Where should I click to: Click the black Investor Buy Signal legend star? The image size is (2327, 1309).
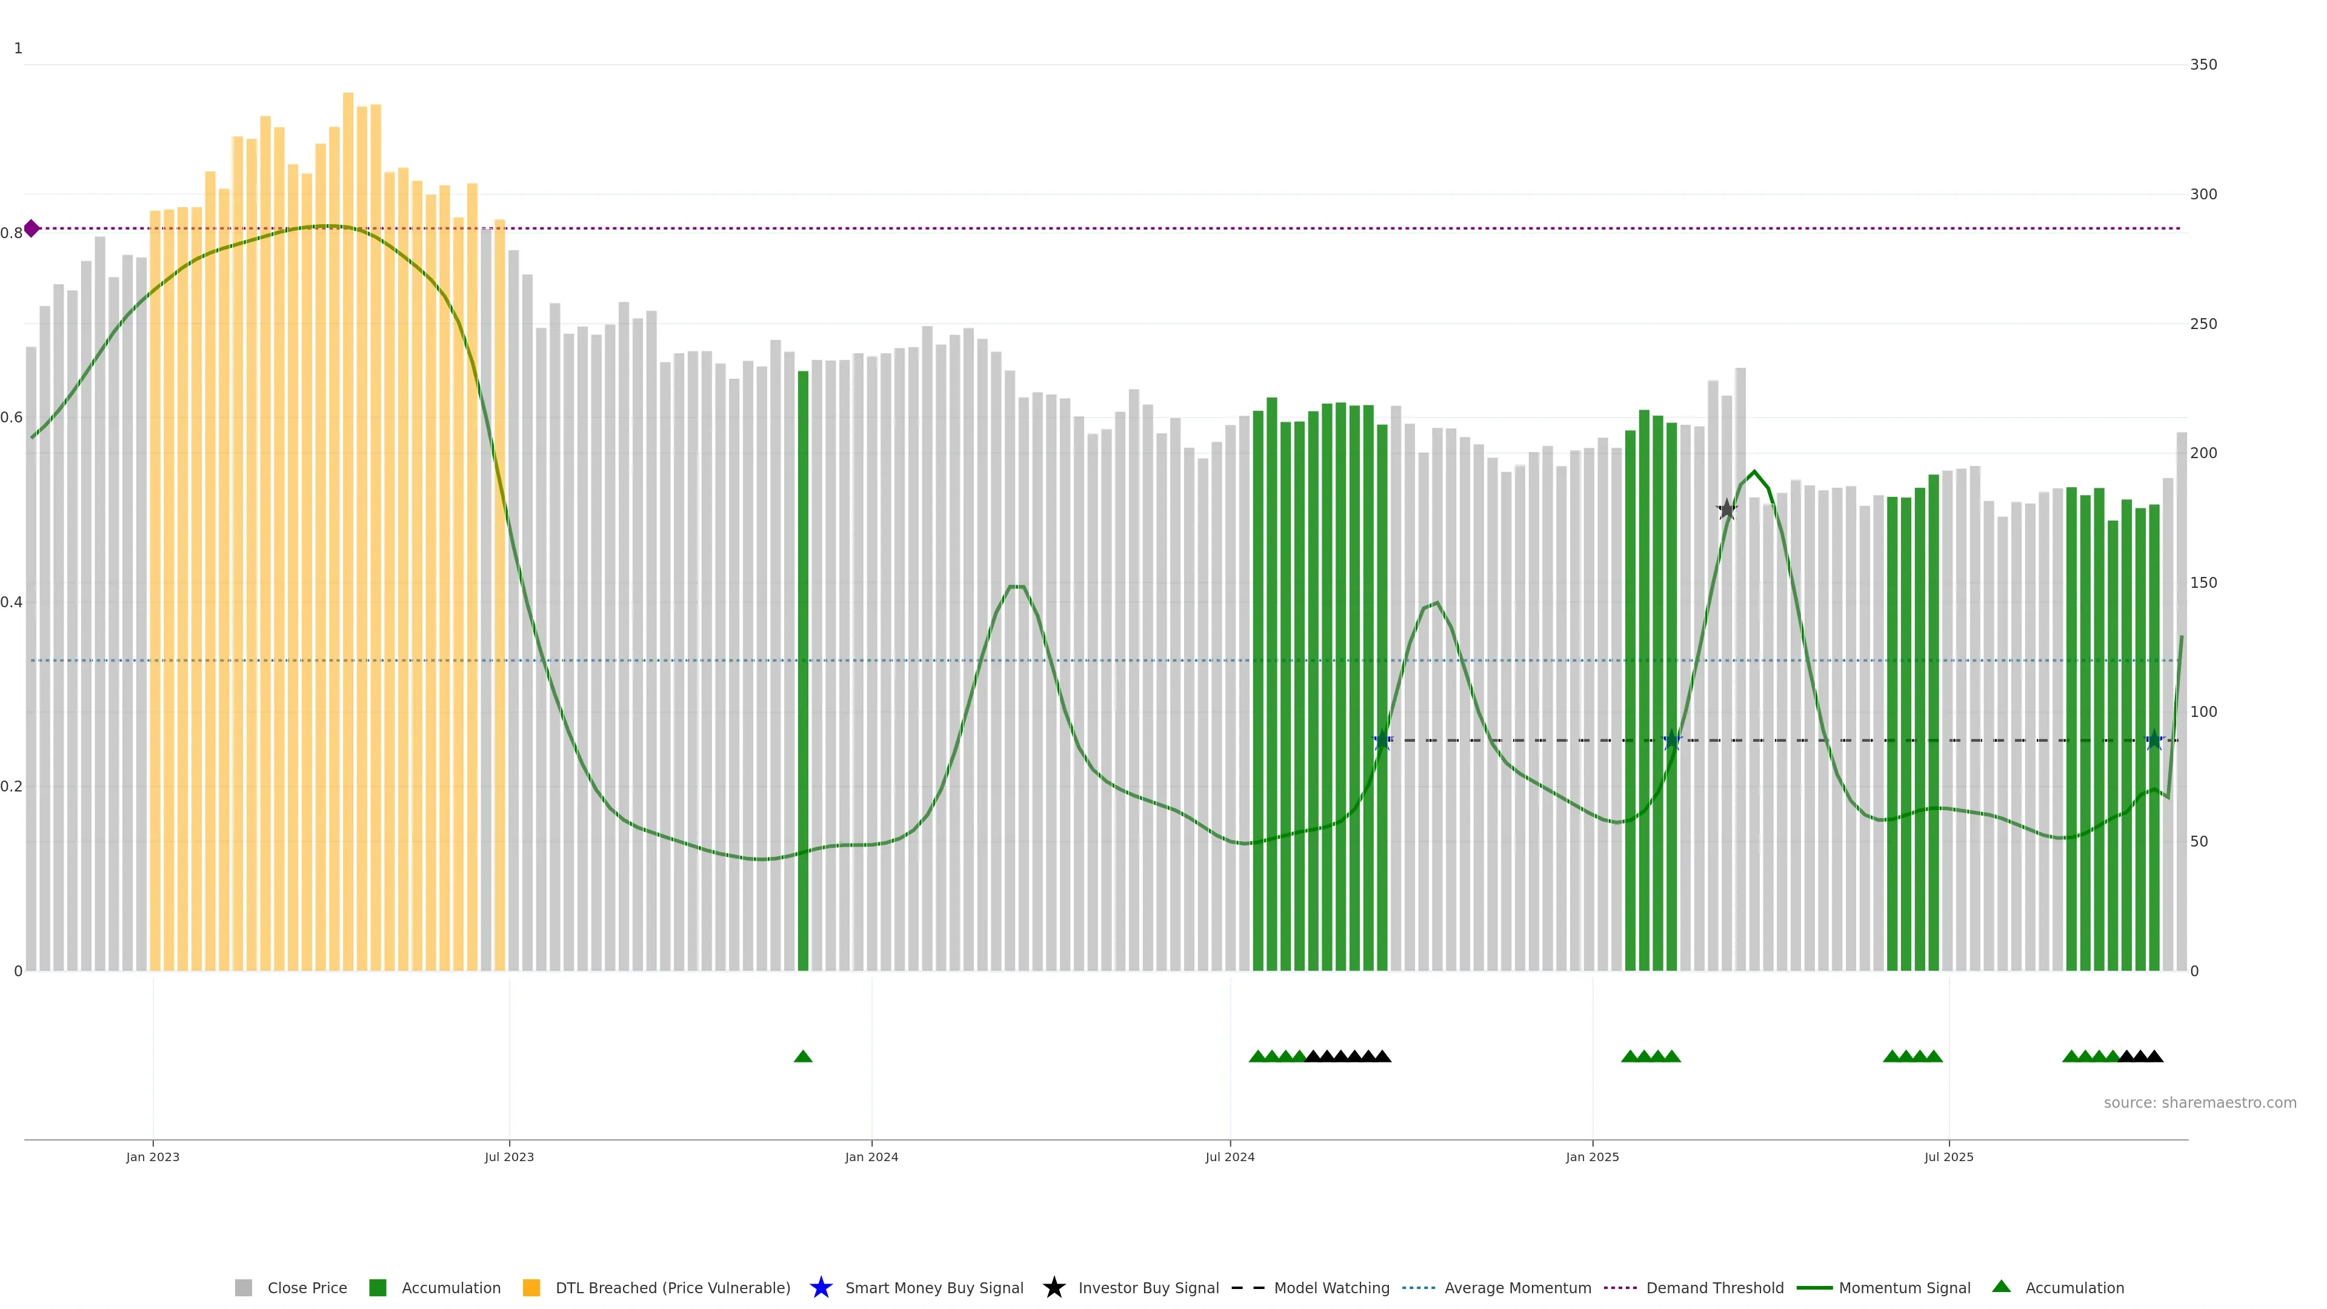[1053, 1287]
